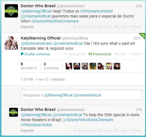Click the Doctor Who Brasil avatar in first tweet

[x=11, y=11]
